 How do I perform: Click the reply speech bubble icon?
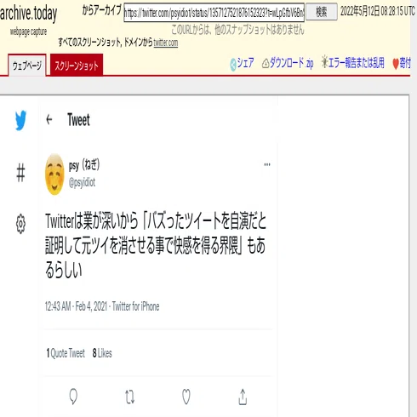[73, 397]
